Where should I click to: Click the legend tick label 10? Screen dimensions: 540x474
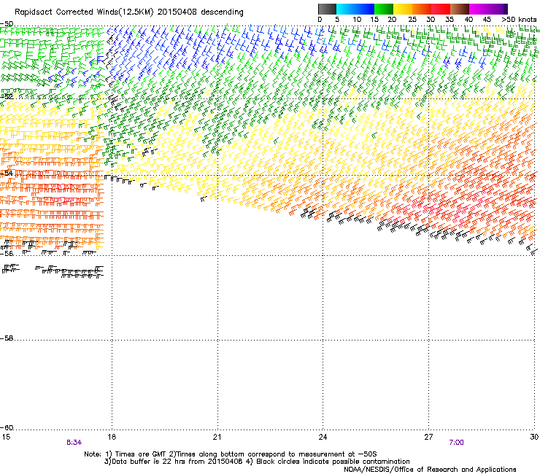(357, 20)
